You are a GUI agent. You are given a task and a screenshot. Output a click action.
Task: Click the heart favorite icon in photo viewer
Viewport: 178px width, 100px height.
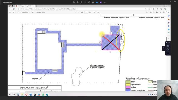pos(85,2)
